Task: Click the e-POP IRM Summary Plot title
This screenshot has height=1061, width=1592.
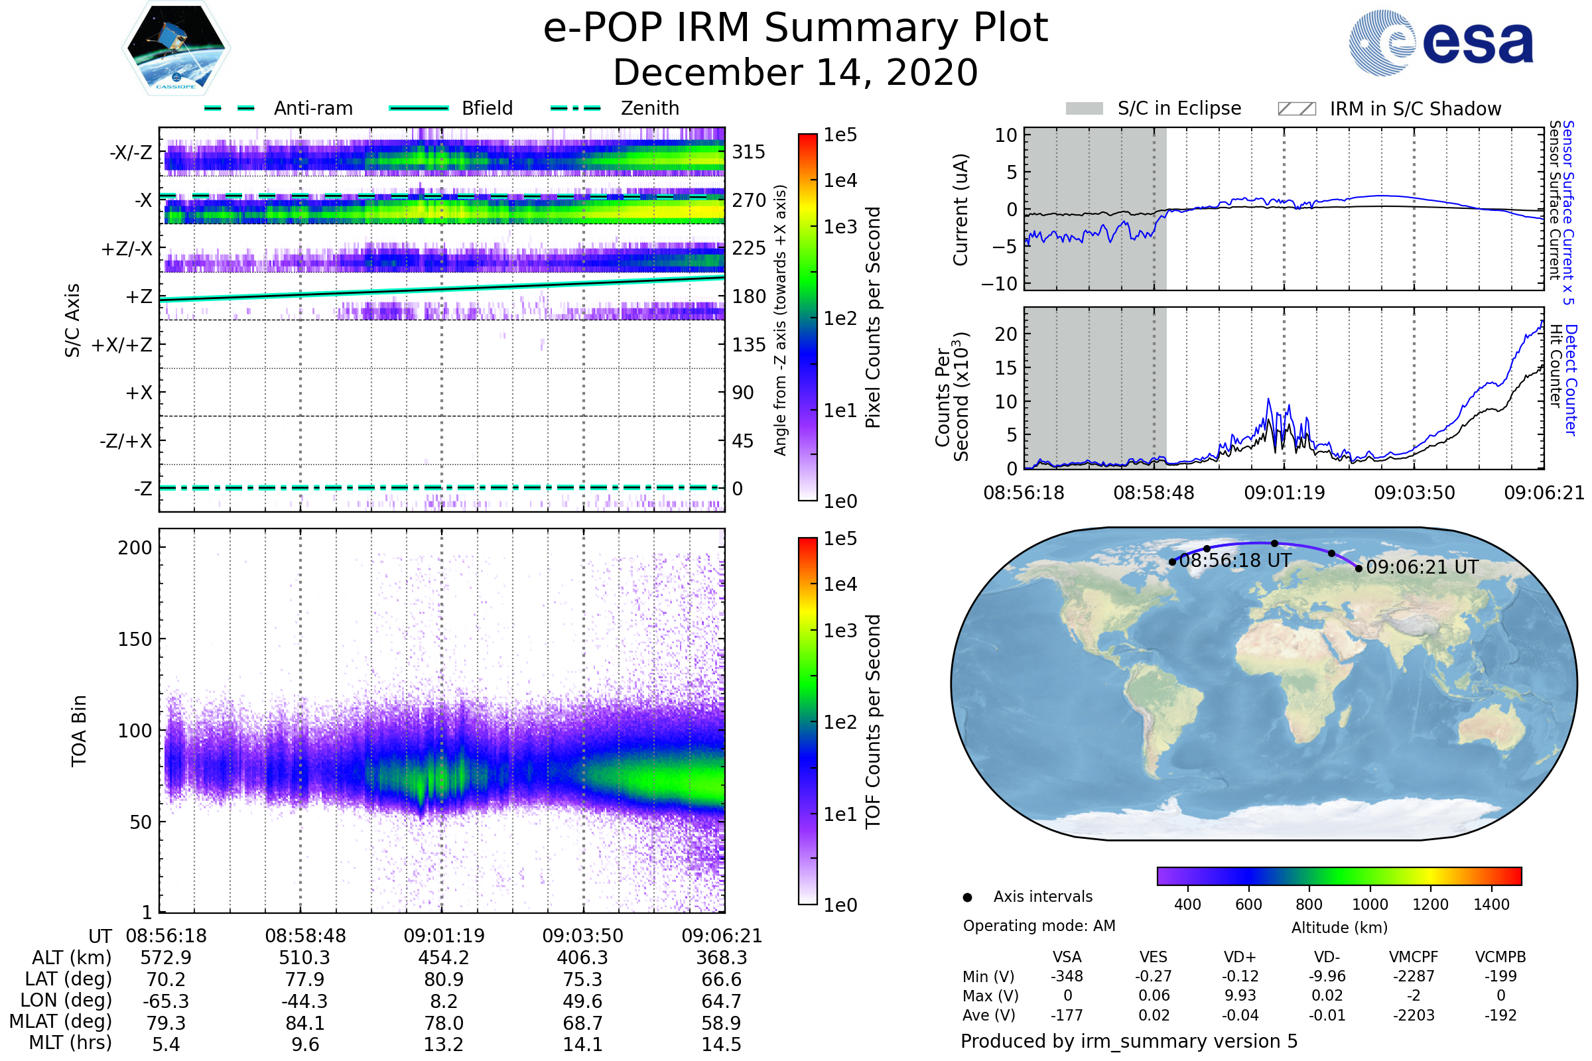Action: 795,29
